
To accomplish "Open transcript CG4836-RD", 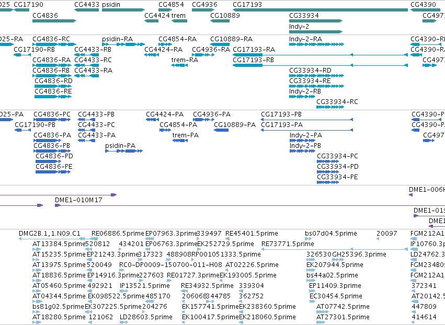I will coord(53,87).
